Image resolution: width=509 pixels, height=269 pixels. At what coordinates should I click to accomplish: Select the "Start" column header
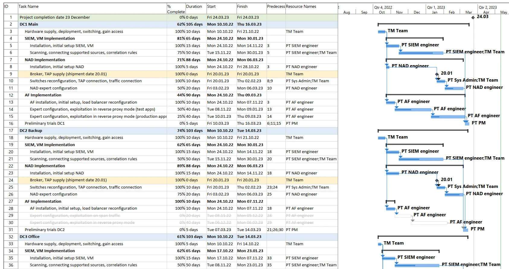point(211,7)
